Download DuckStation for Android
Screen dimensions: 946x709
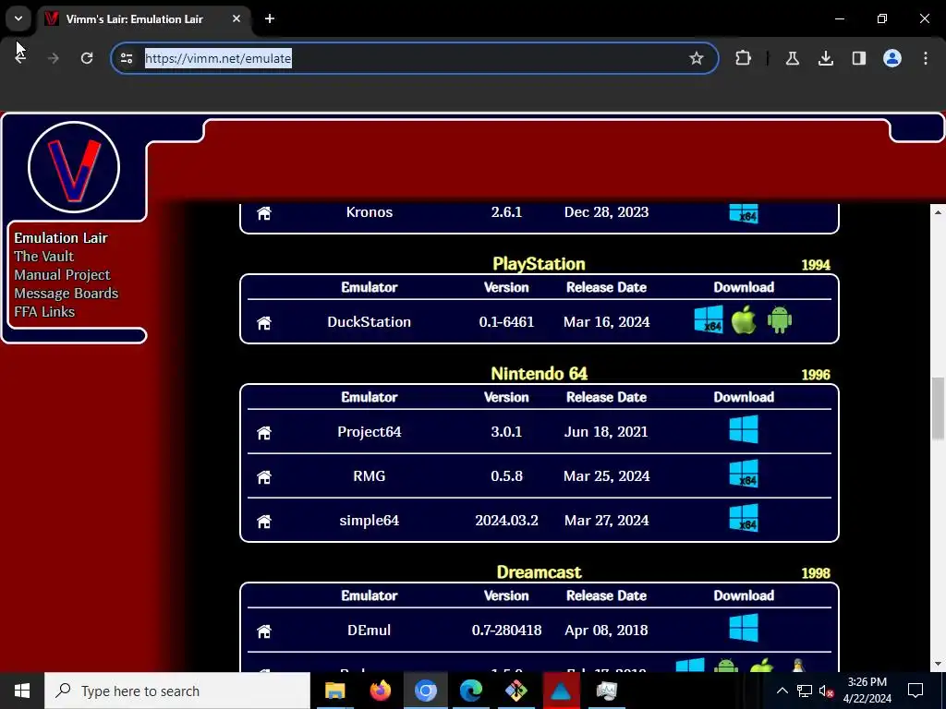click(x=779, y=319)
